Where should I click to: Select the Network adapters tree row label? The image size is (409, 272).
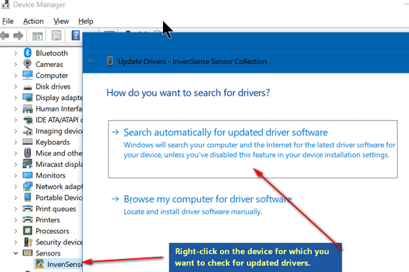tap(59, 186)
